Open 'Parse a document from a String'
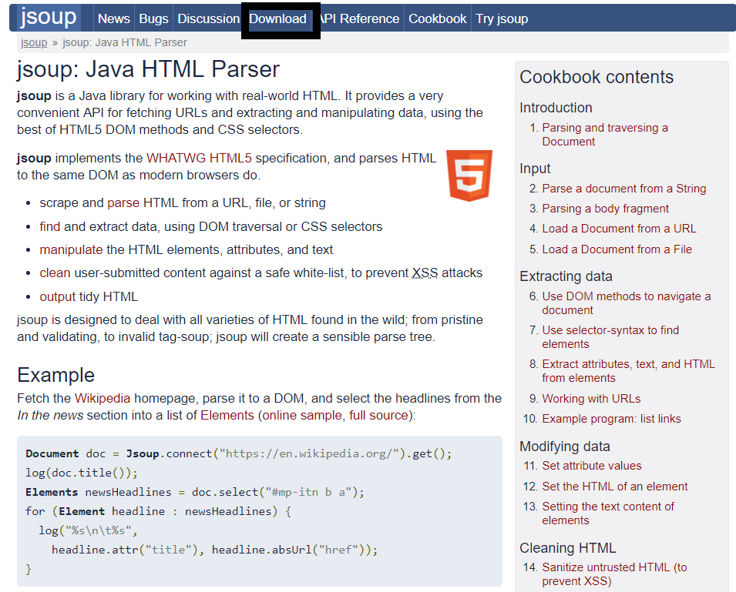Image resolution: width=736 pixels, height=592 pixels. tap(624, 189)
